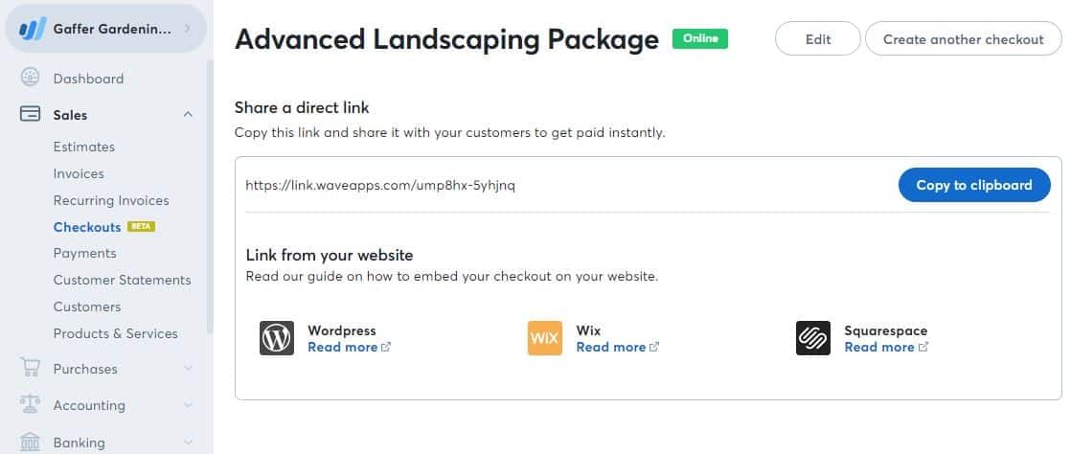1071x454 pixels.
Task: Click the WordPress logo icon
Action: [277, 338]
